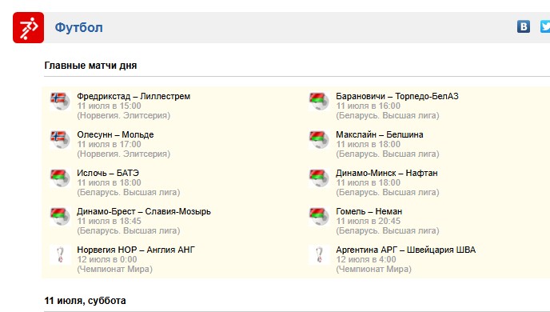
Task: Click Belarus flag icon beside Динамо-Брест – Славия-Мозырь
Action: point(60,216)
